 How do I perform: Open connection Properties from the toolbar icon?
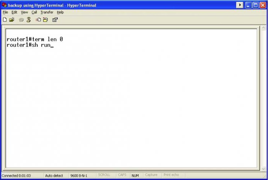coord(55,20)
